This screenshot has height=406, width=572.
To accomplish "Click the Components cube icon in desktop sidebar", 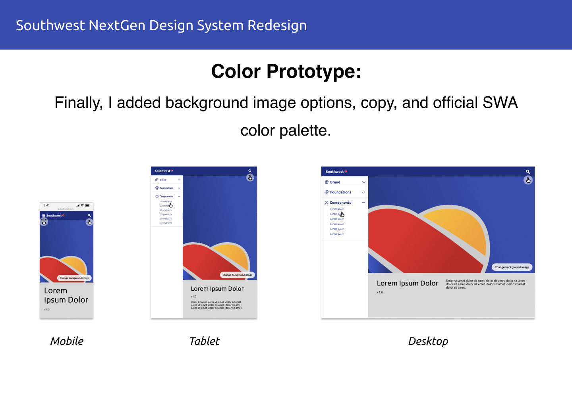I will (x=327, y=203).
